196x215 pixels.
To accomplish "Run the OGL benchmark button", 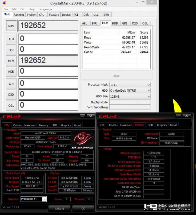I will click(11, 106).
